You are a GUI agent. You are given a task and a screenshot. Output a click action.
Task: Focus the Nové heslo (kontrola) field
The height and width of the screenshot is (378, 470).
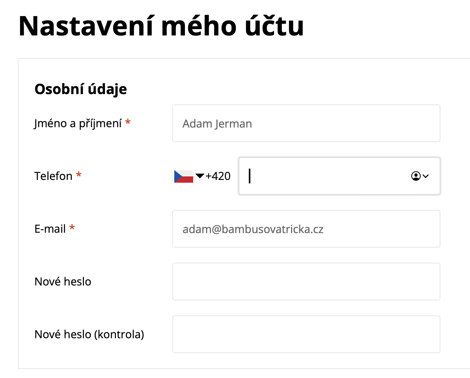click(306, 334)
